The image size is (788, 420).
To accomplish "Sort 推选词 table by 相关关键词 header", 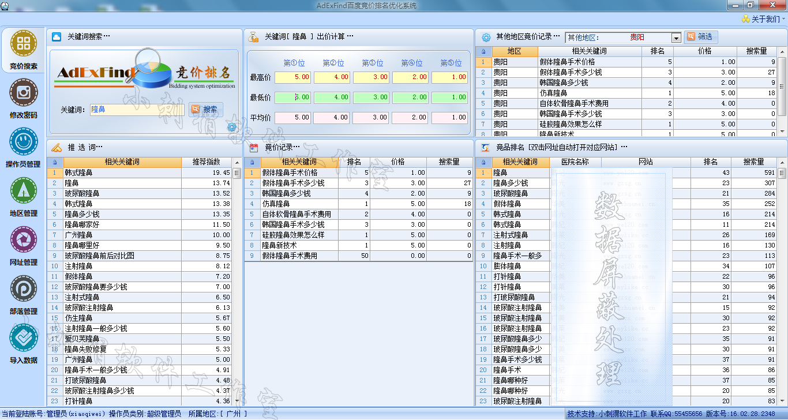I will (x=122, y=162).
